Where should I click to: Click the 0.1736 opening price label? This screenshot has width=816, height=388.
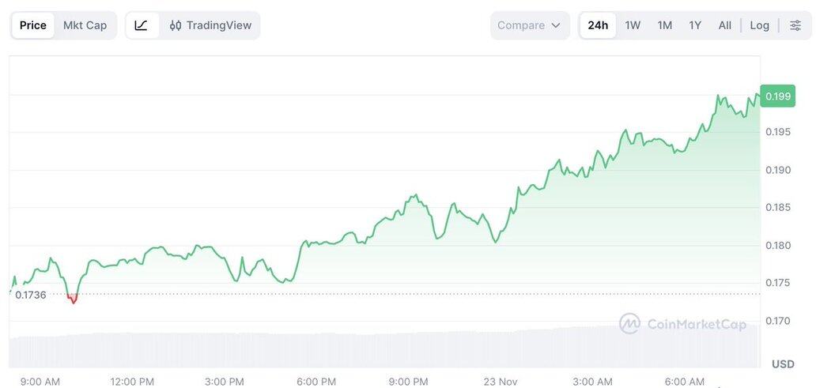(31, 295)
